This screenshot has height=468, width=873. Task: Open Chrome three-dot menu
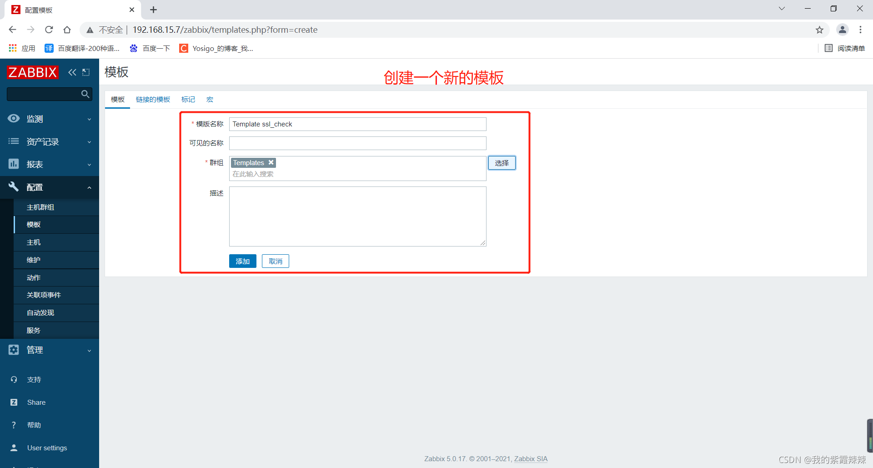coord(860,30)
